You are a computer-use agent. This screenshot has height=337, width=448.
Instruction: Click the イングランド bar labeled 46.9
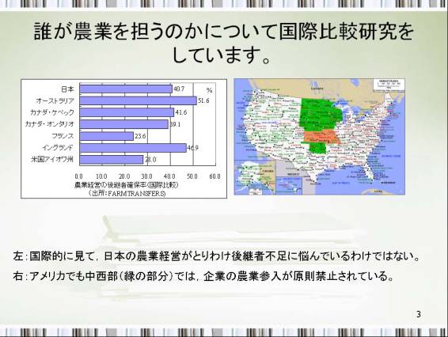click(x=133, y=148)
